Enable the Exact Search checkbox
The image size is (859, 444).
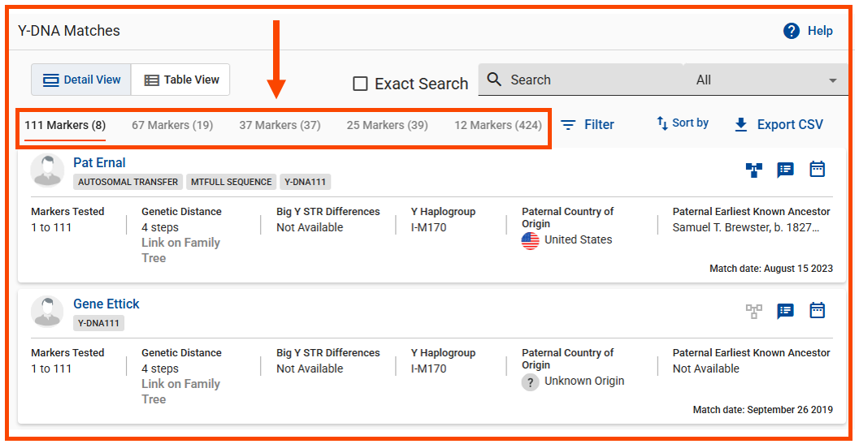click(360, 84)
